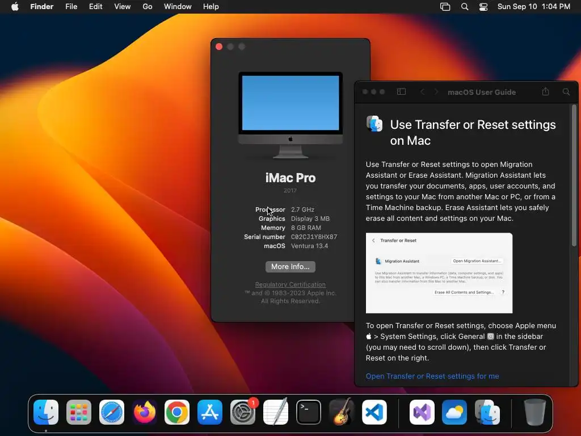
Task: Open GarageBand from the Dock
Action: pyautogui.click(x=341, y=412)
